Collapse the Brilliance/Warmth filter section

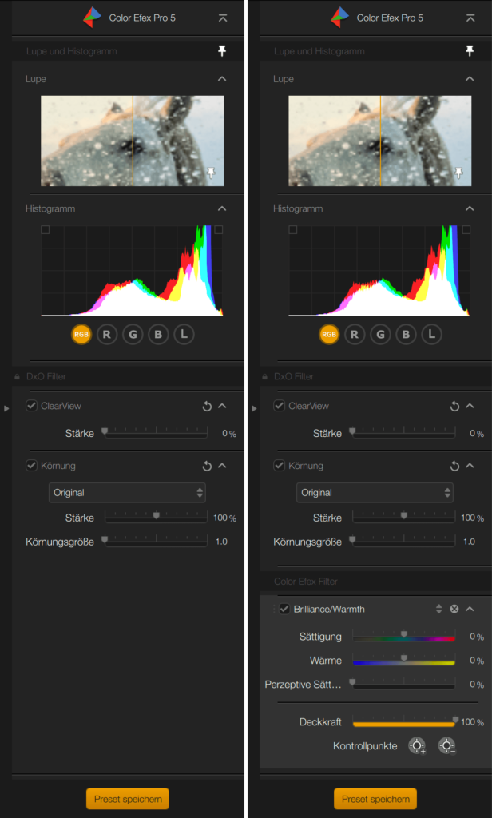(470, 609)
